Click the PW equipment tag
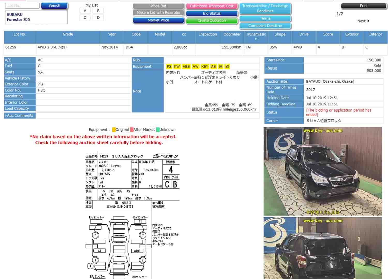 point(177,67)
